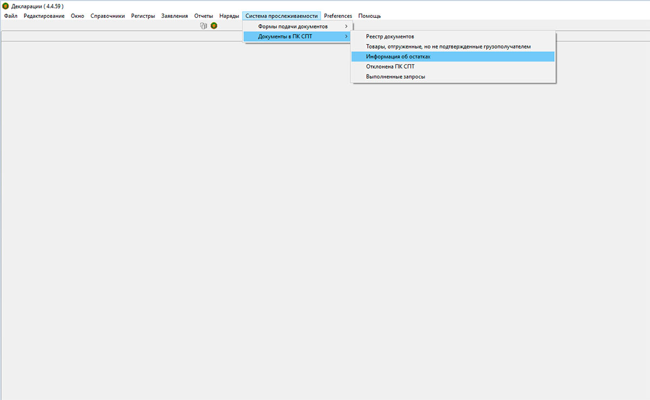
Task: Open the Регистры menu
Action: click(143, 16)
